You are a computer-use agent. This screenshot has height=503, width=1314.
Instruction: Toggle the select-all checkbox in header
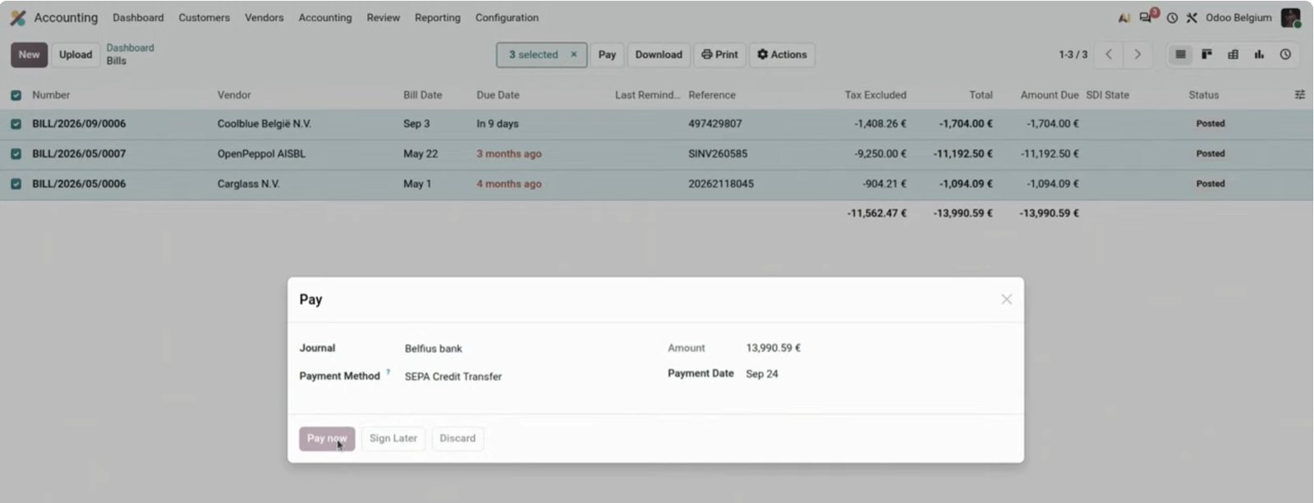(16, 95)
